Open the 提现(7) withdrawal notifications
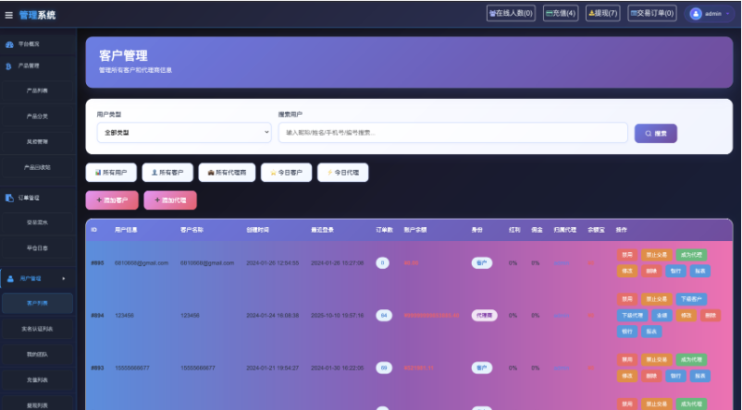Image resolution: width=742 pixels, height=410 pixels. [x=603, y=13]
